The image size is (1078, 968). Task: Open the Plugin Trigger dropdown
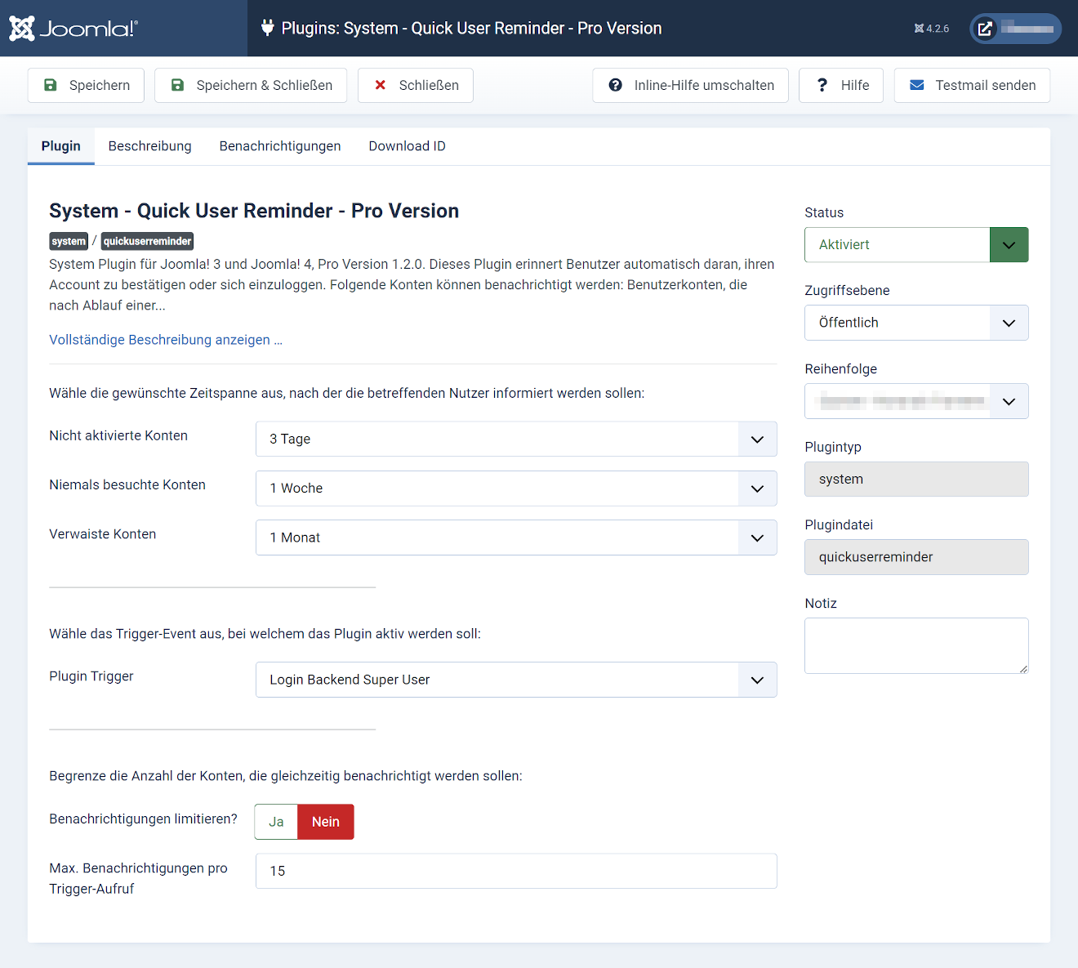pyautogui.click(x=516, y=680)
